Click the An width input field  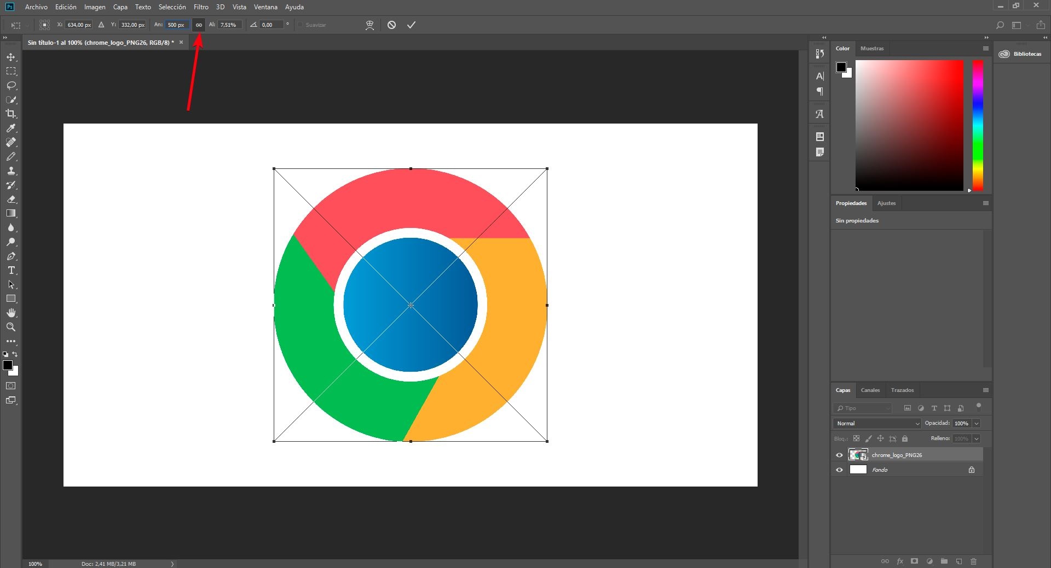176,25
